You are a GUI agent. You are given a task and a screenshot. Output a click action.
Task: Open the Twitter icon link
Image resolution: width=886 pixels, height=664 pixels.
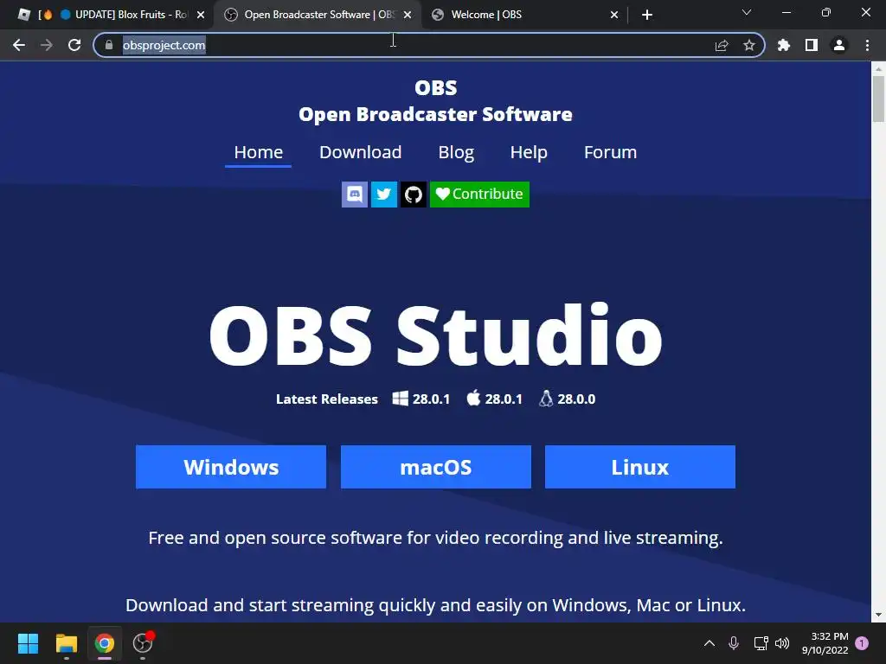tap(383, 195)
